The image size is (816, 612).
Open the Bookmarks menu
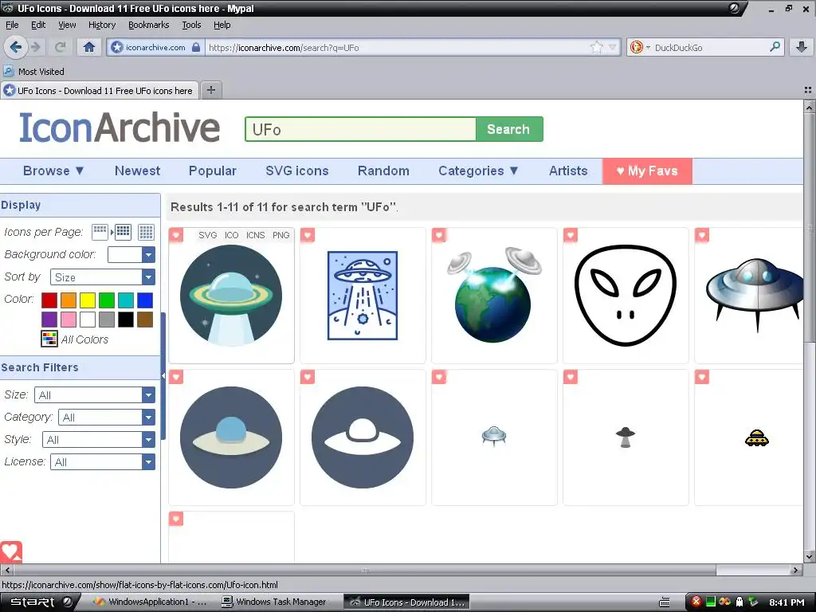pos(149,25)
